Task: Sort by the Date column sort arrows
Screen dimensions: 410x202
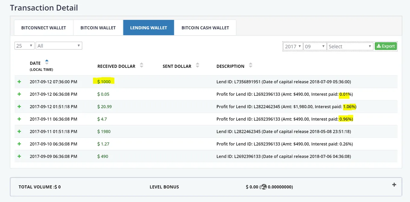Action: pyautogui.click(x=47, y=62)
